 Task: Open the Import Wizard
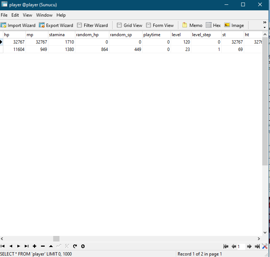(x=18, y=25)
